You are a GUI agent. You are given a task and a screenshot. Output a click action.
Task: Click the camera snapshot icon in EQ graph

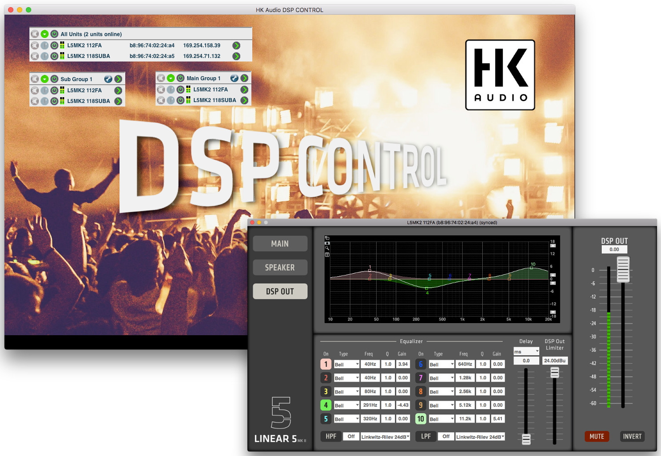tap(327, 243)
